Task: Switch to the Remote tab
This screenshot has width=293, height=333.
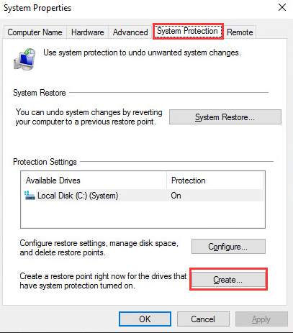Action: [240, 32]
